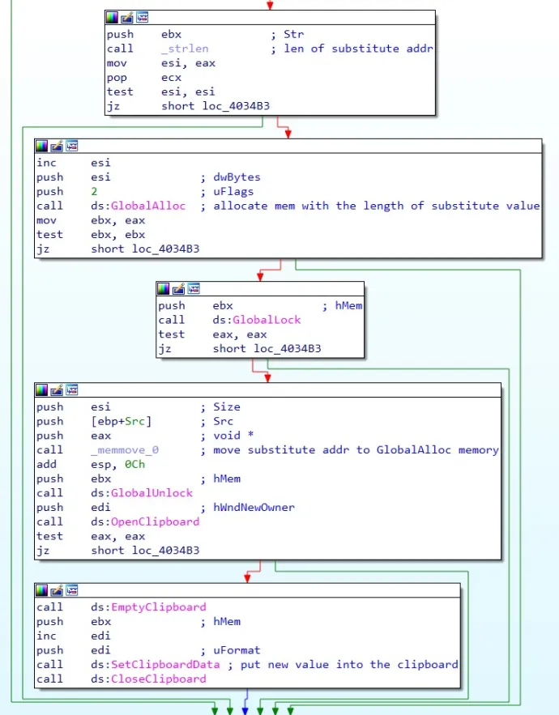Click the _strlen call target
Image resolution: width=559 pixels, height=715 pixels.
[x=185, y=49]
